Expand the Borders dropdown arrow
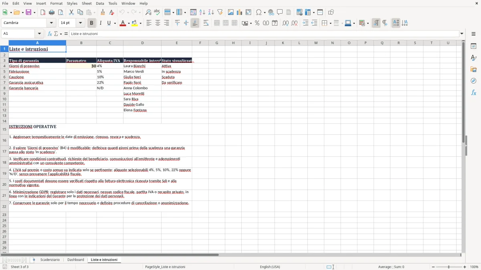Viewport: 481px width, 270px height. (330, 23)
